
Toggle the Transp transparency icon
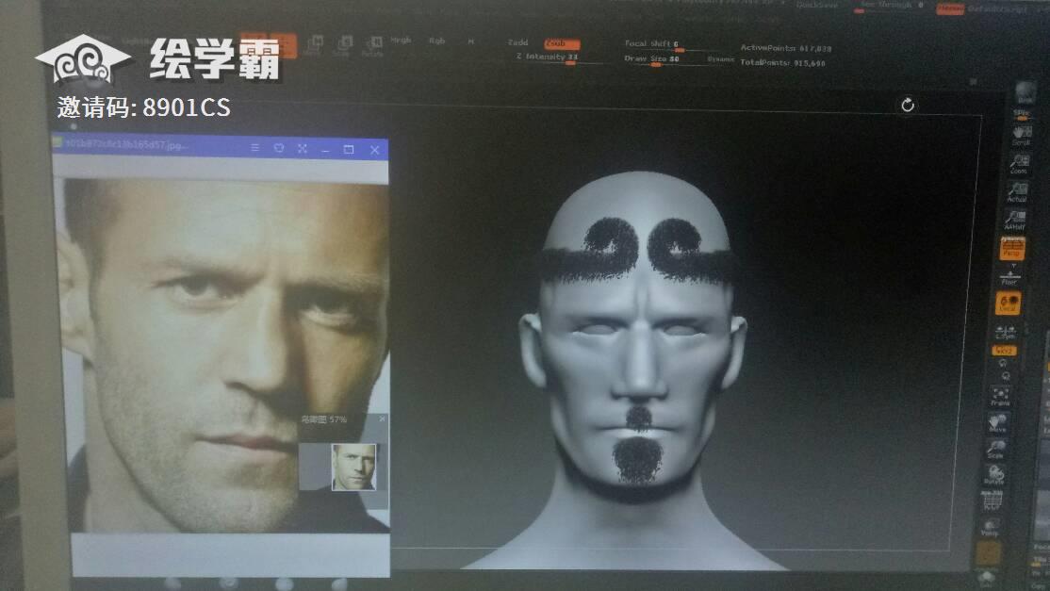[990, 528]
